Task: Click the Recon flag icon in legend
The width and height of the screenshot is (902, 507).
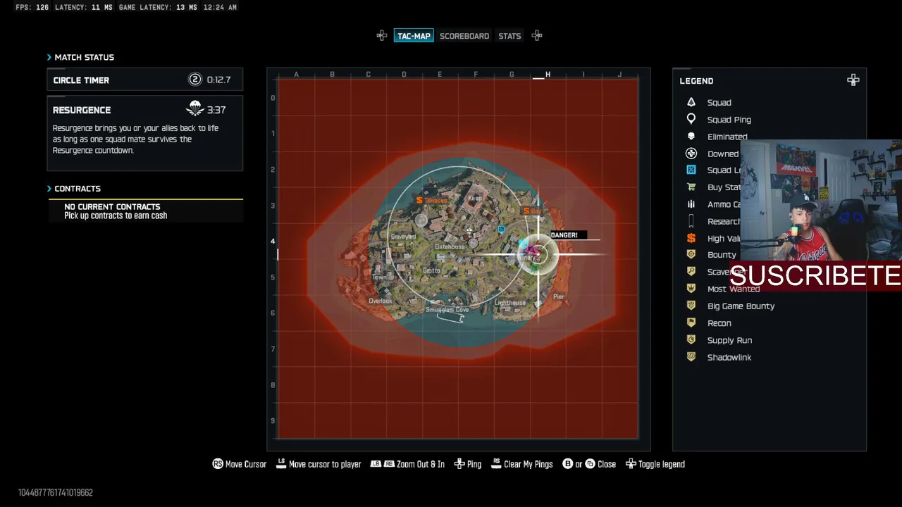Action: pos(691,323)
